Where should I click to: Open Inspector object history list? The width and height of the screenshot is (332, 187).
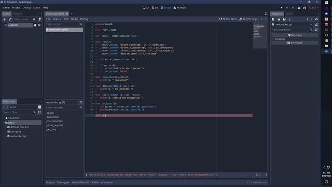tap(316, 19)
